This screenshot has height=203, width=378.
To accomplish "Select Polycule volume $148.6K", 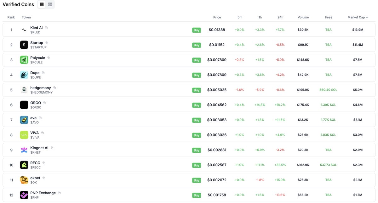I will coord(303,60).
